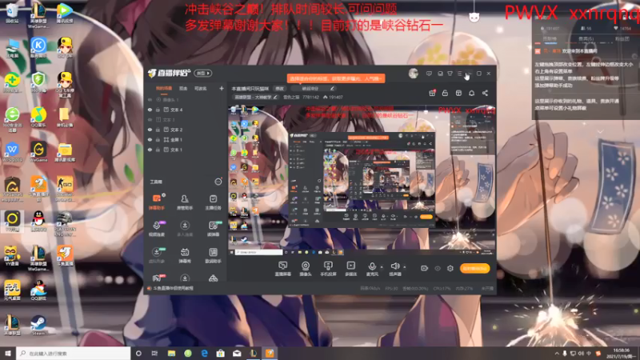640x360 pixels.
Task: Open the 读弹幕 tool icon
Action: click(x=213, y=229)
